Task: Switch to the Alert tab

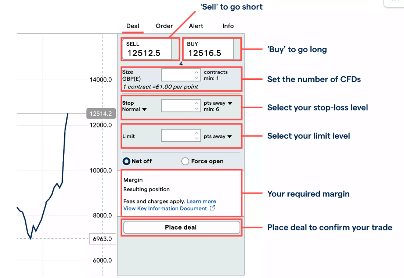Action: click(x=196, y=26)
